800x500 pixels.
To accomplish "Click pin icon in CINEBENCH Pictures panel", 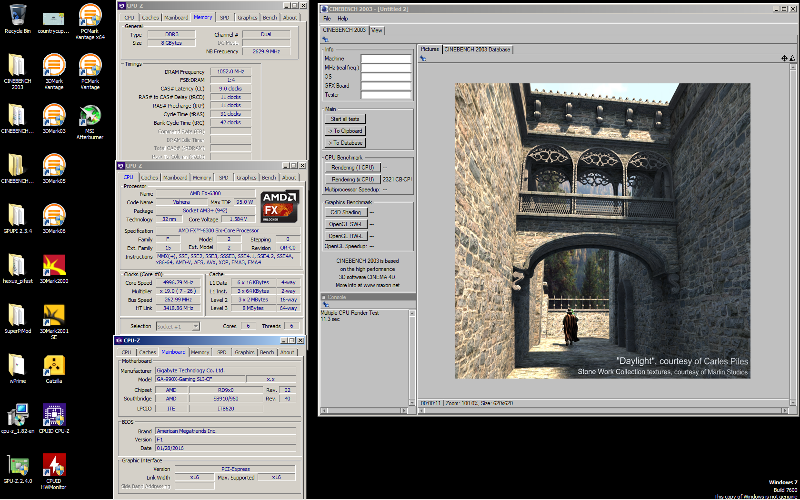I will (x=423, y=59).
